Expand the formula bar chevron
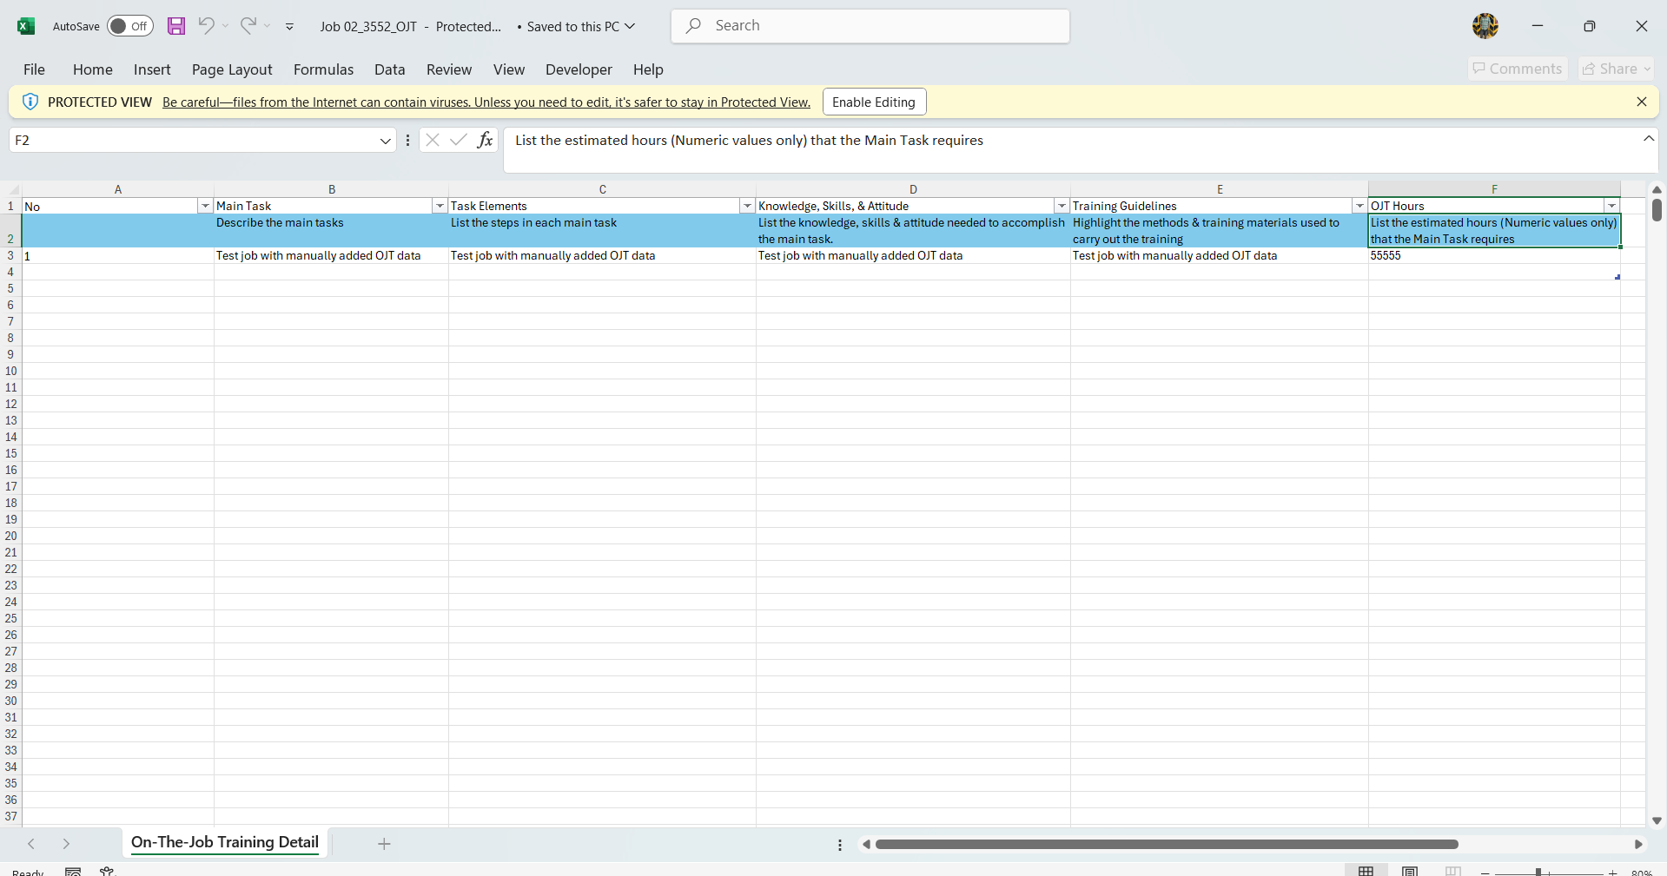 click(x=1648, y=139)
